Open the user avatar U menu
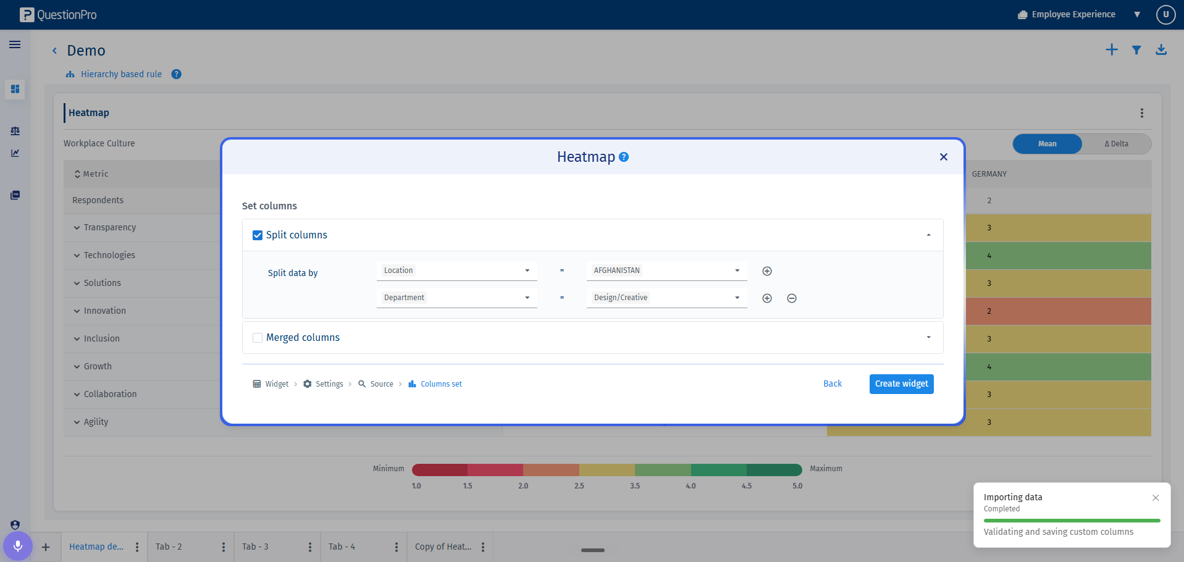Screen dimensions: 1184x562 click(1166, 14)
